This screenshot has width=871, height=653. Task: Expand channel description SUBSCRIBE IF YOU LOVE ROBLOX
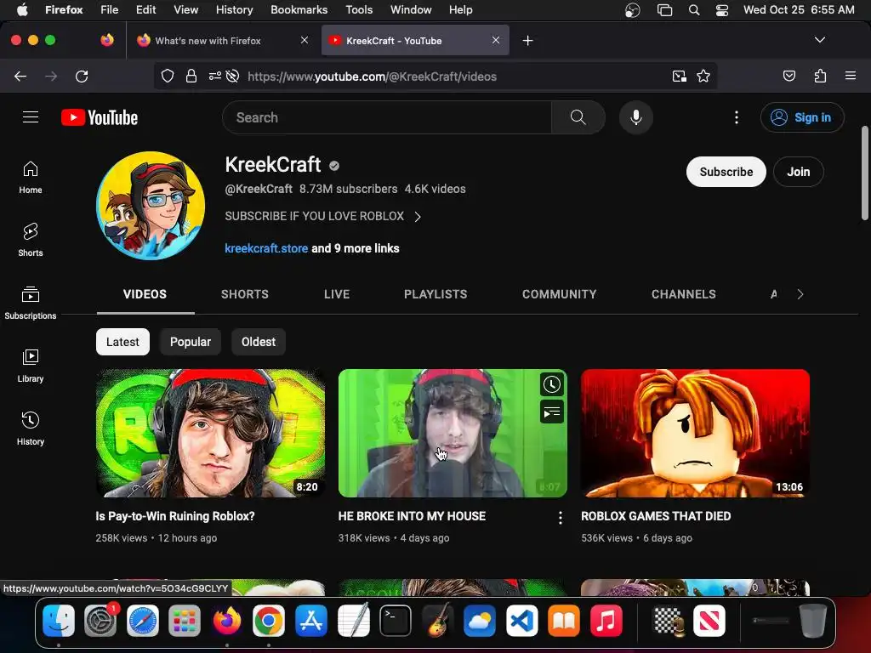click(x=322, y=216)
